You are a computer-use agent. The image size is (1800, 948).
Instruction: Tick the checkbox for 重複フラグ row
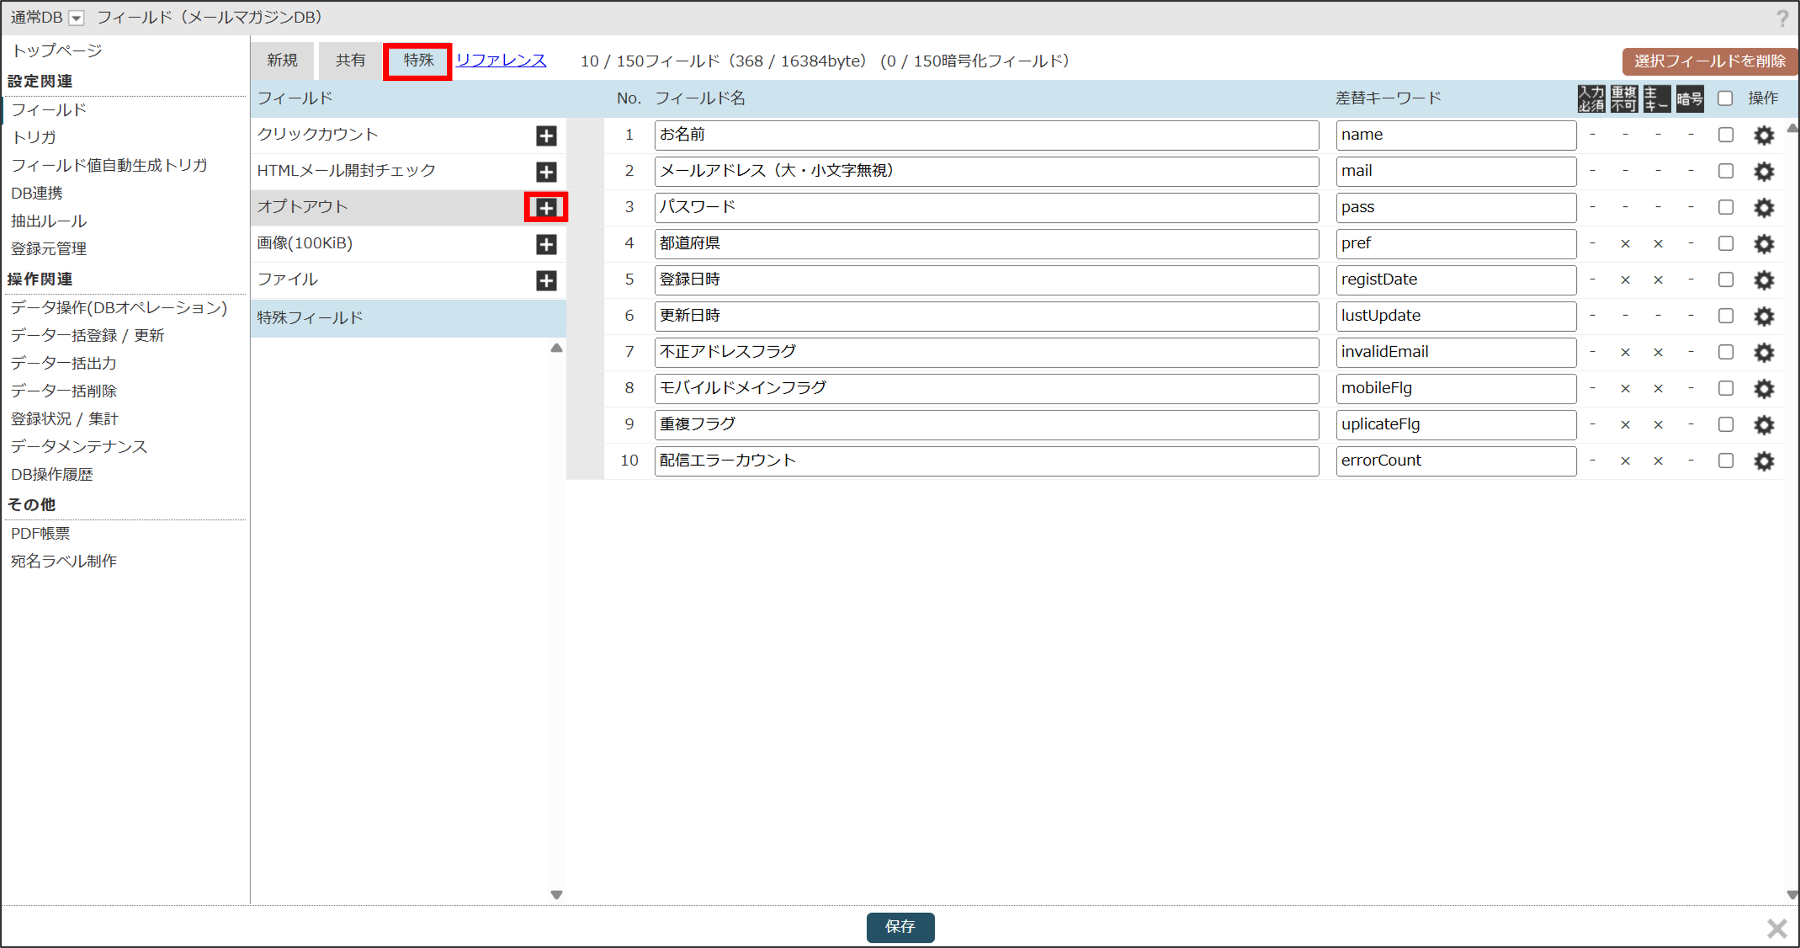[x=1725, y=424]
